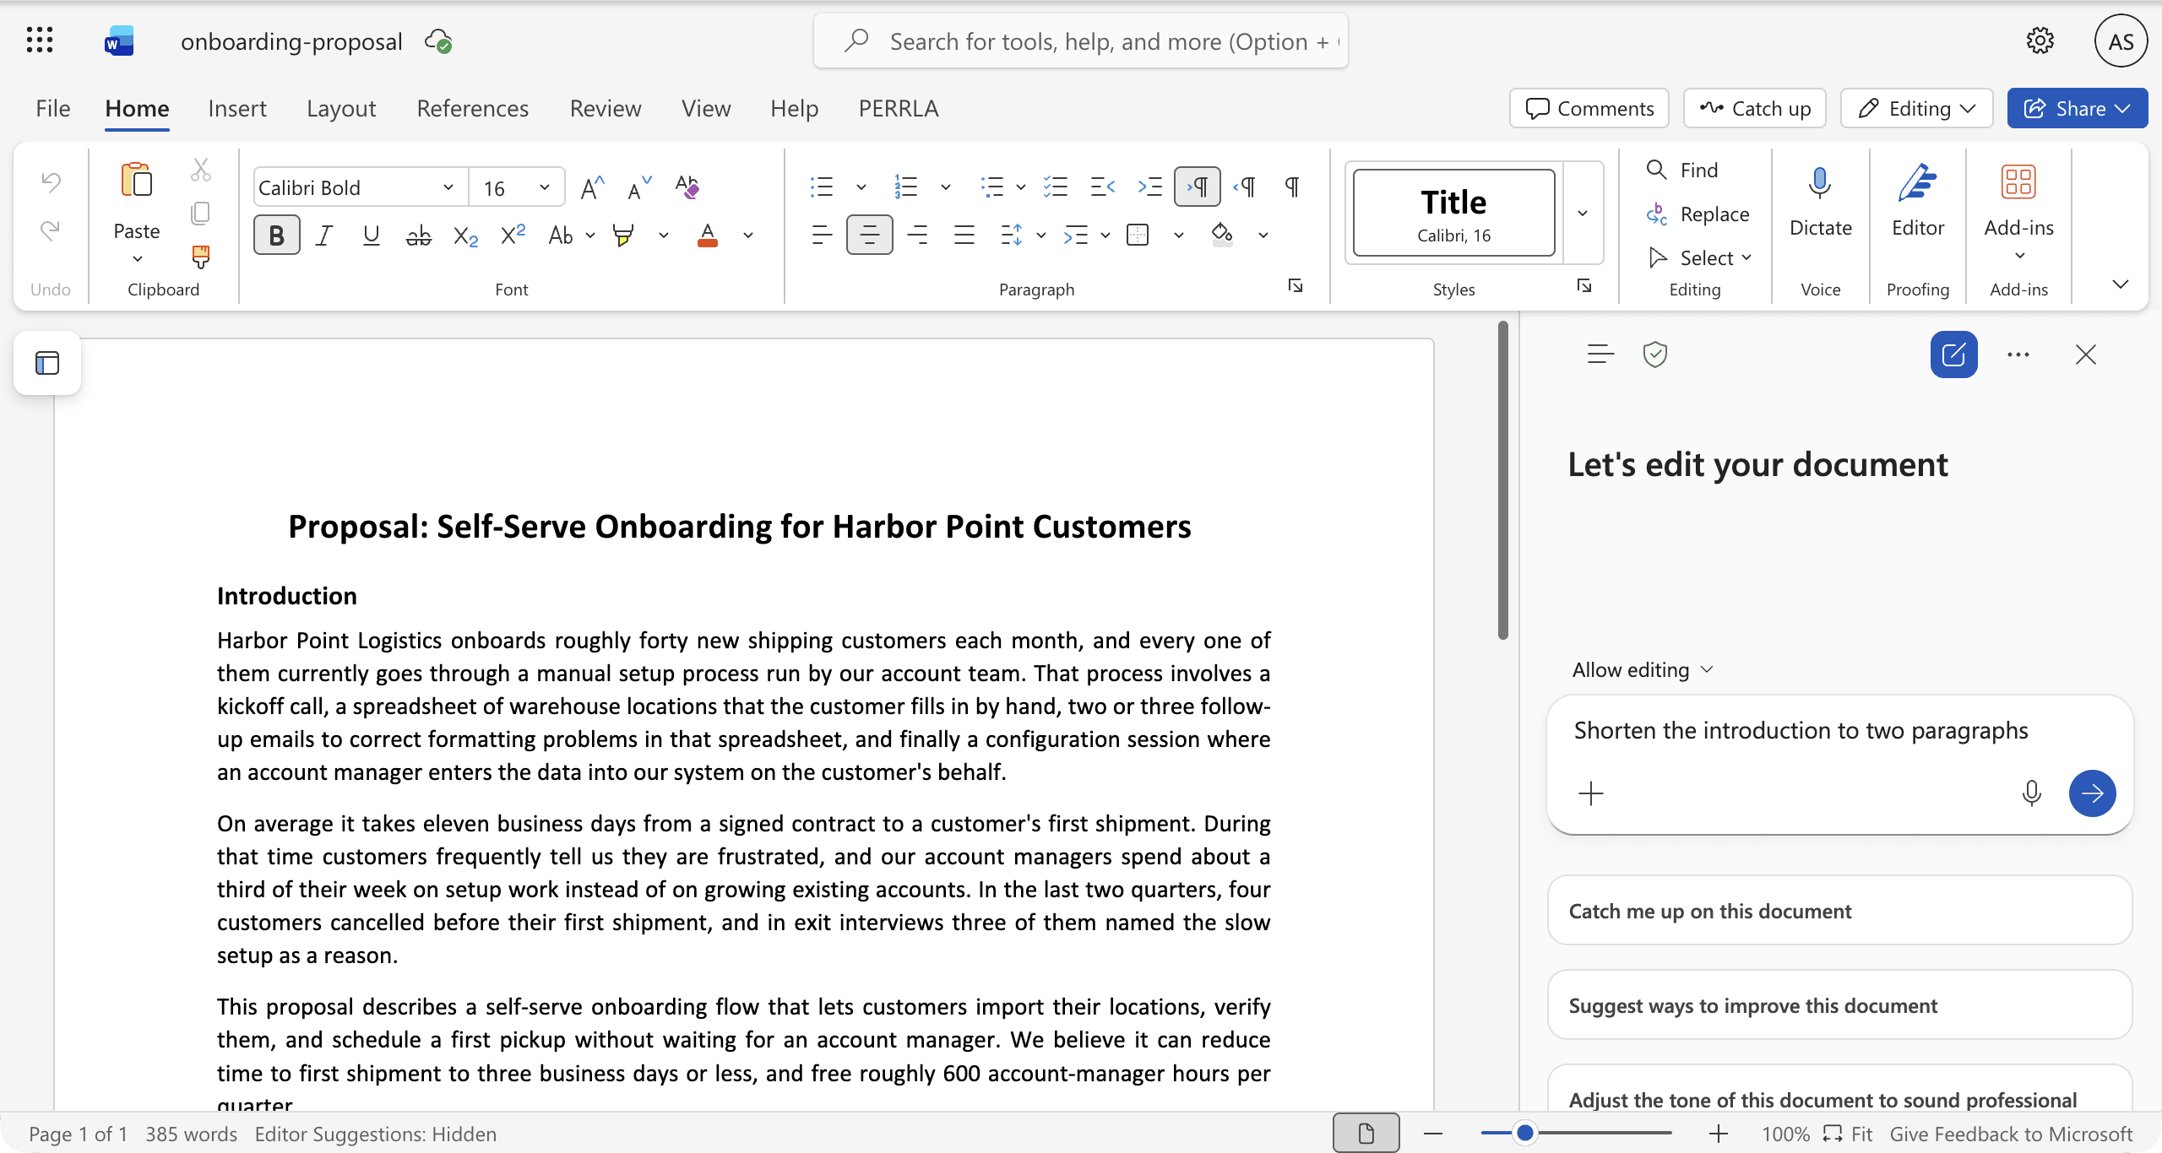Toggle Underline formatting
This screenshot has width=2162, height=1153.
(371, 235)
